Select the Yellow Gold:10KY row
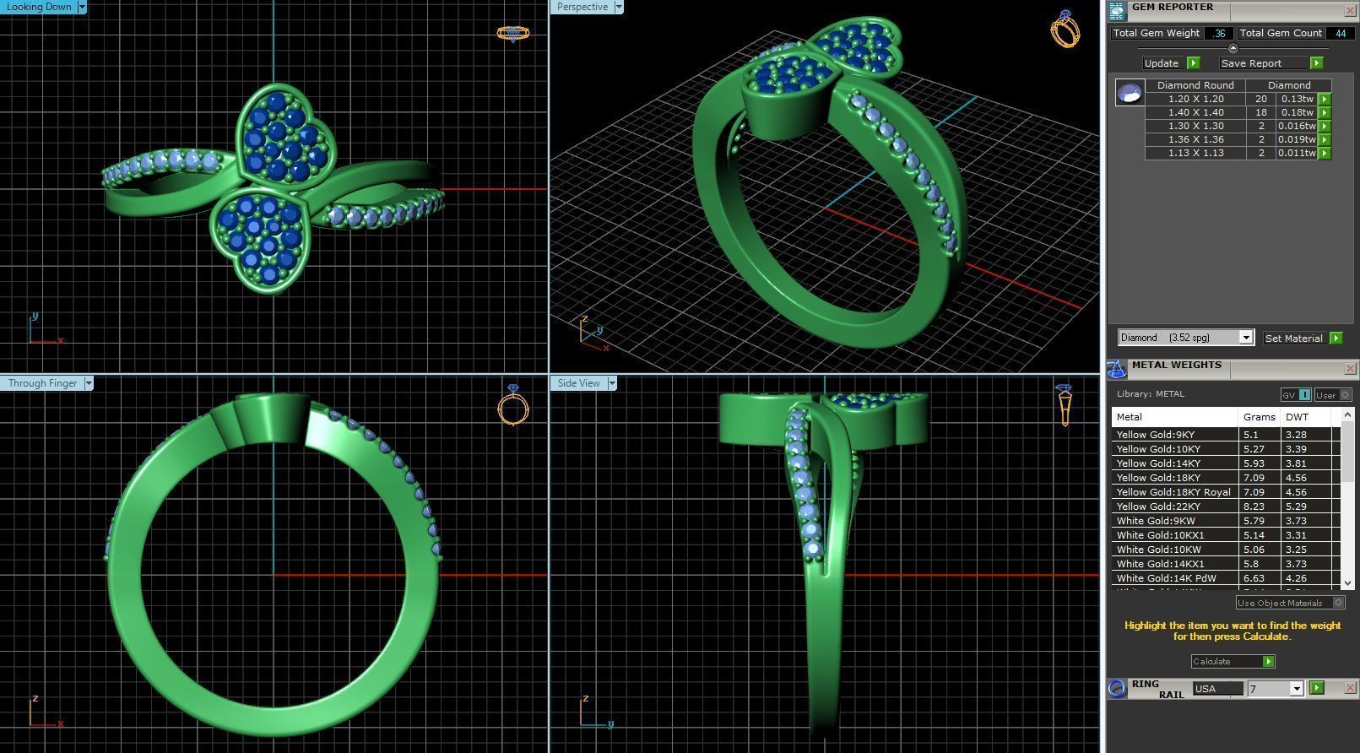Image resolution: width=1360 pixels, height=753 pixels. click(x=1226, y=449)
